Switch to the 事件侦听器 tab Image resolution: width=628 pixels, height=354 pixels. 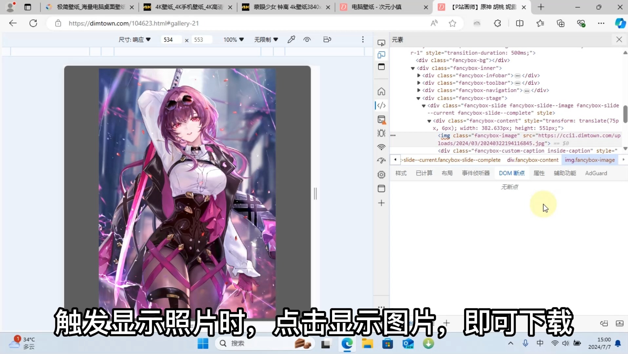coord(476,173)
